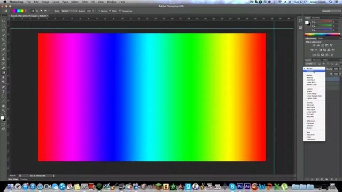
Task: Open Adobe After Effects from the Dock
Action: point(247,187)
